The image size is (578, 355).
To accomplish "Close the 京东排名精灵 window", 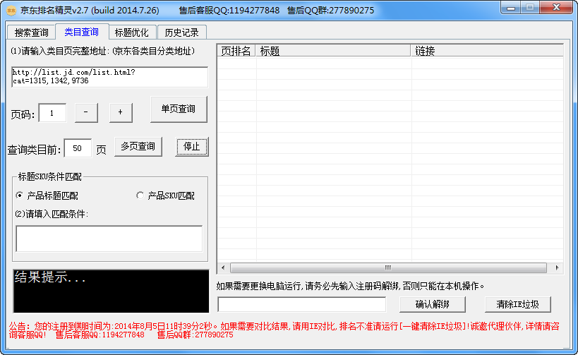I will click(557, 7).
